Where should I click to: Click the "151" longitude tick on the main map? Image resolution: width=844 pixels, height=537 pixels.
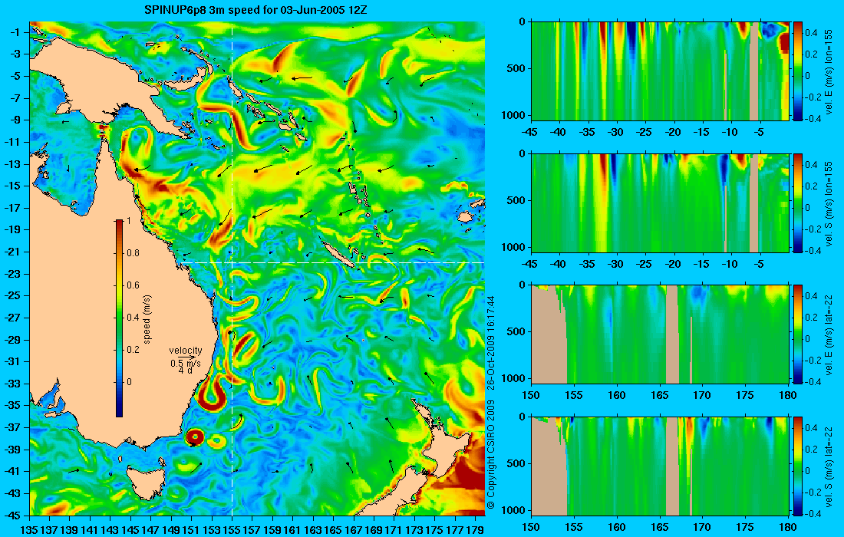point(191,529)
